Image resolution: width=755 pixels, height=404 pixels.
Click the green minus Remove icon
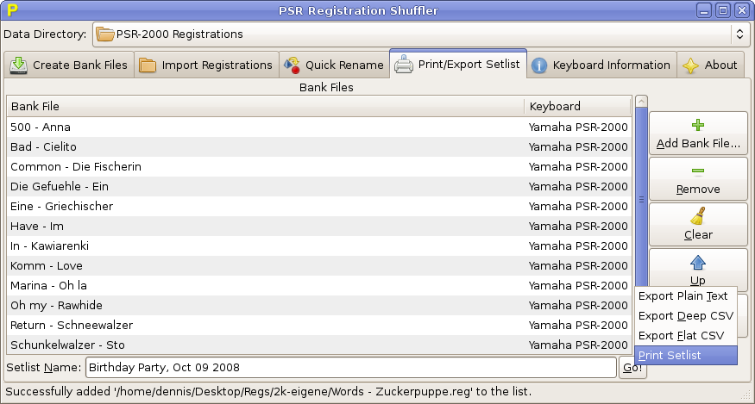click(x=698, y=171)
